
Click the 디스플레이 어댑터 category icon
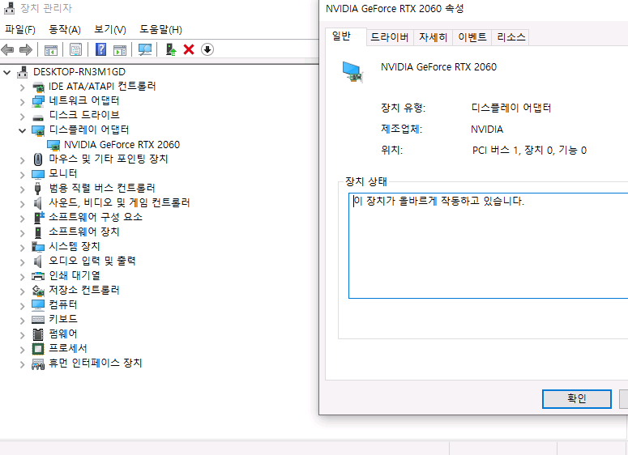pos(37,130)
